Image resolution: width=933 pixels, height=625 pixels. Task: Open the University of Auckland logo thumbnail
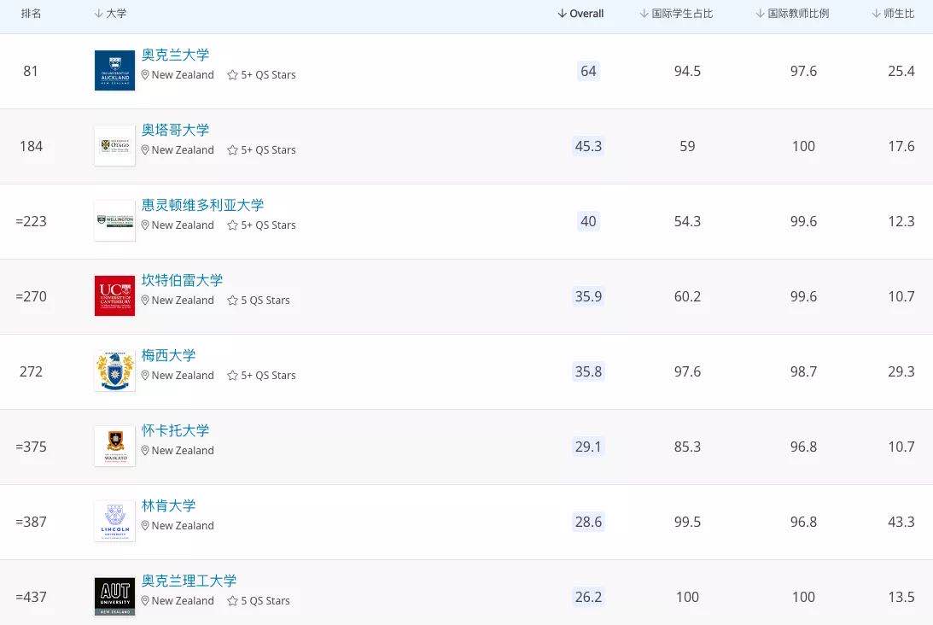(115, 70)
